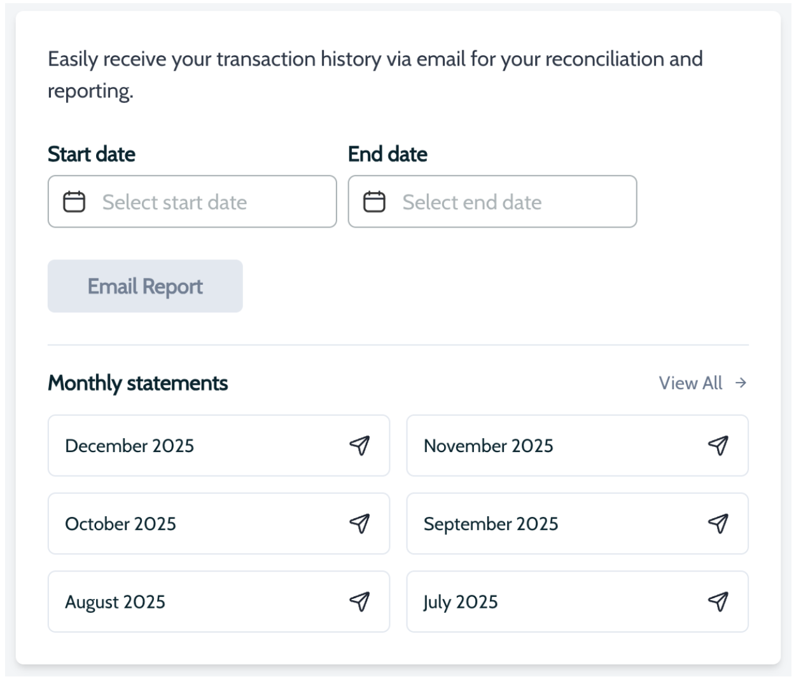Image resolution: width=794 pixels, height=679 pixels.
Task: Click the arrow icon next to View All
Action: click(741, 383)
